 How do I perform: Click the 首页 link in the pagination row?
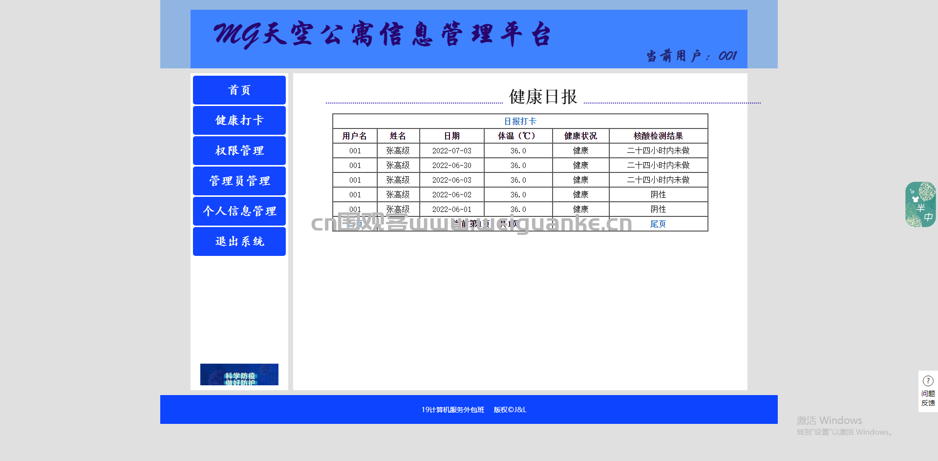(355, 224)
